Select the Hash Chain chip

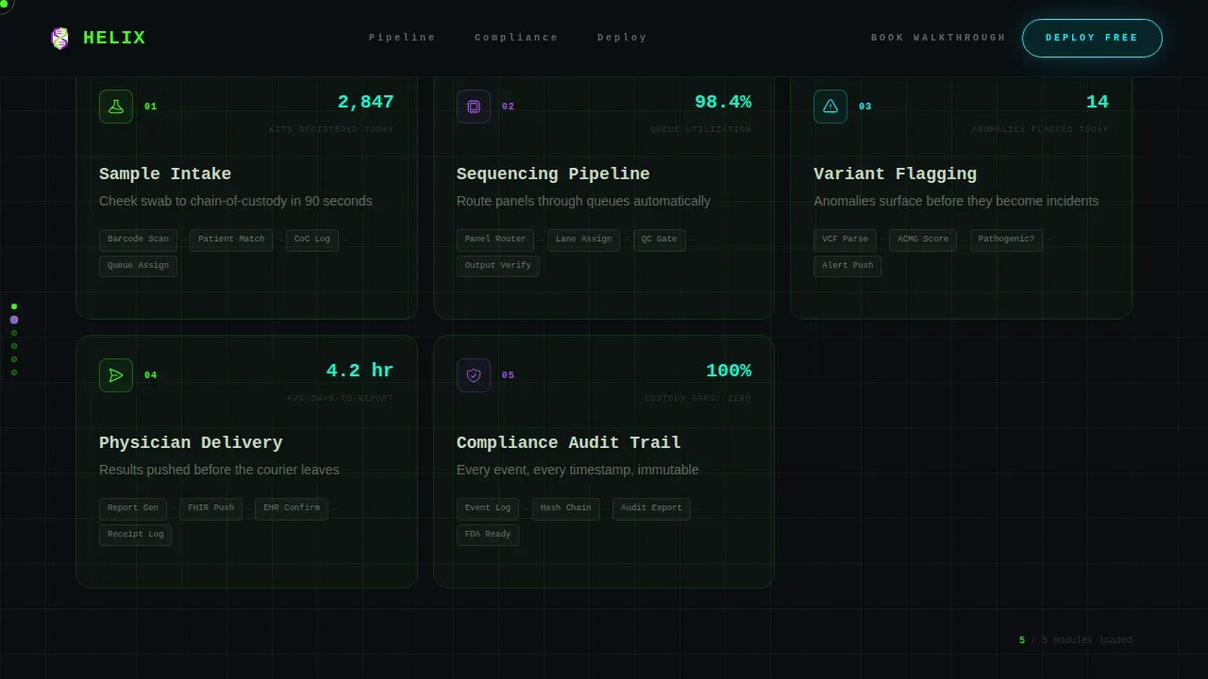566,508
